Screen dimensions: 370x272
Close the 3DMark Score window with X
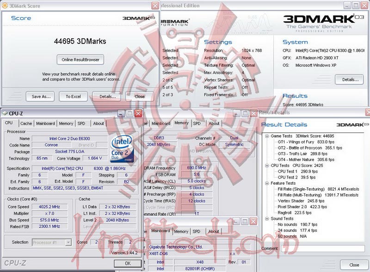[x=155, y=6]
